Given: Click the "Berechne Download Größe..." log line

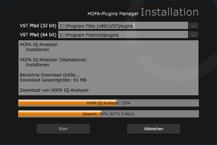Looking at the screenshot, I should pos(50,75).
